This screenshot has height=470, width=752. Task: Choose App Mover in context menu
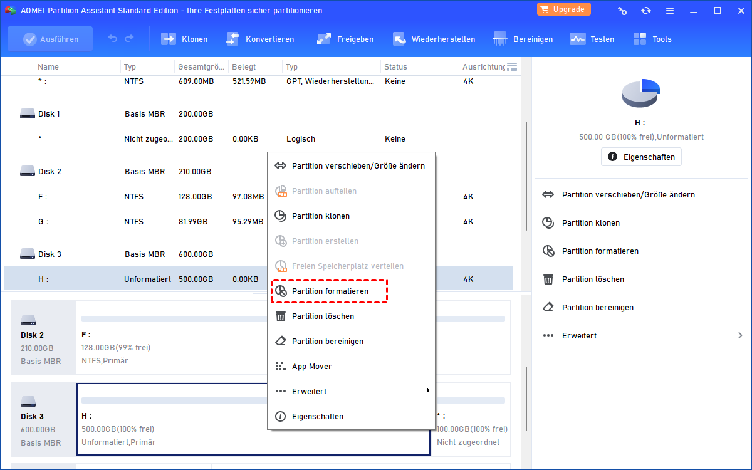pyautogui.click(x=351, y=367)
